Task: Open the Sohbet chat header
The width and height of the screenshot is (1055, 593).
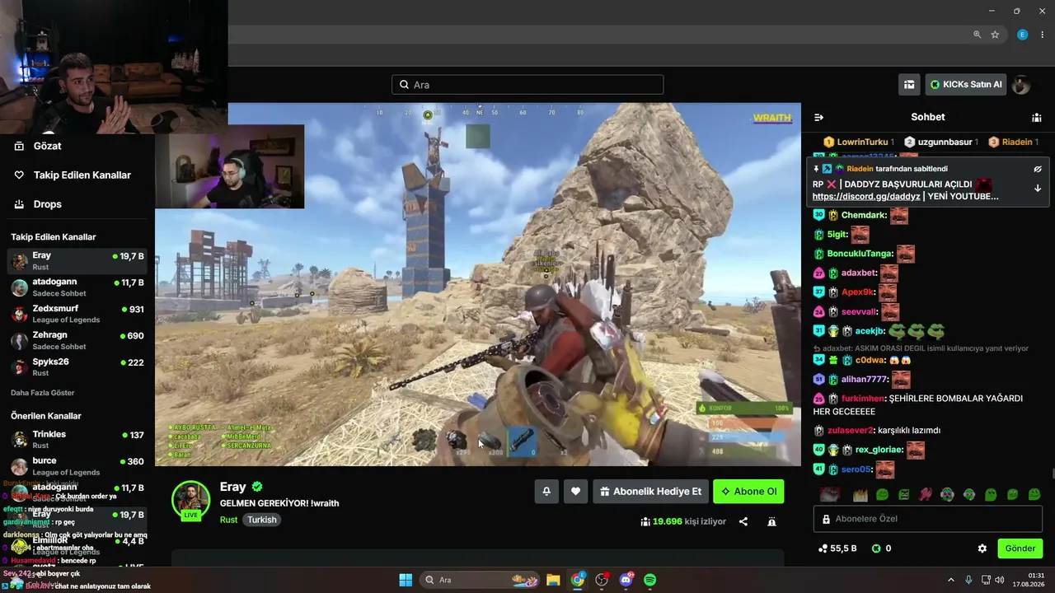Action: pos(927,117)
